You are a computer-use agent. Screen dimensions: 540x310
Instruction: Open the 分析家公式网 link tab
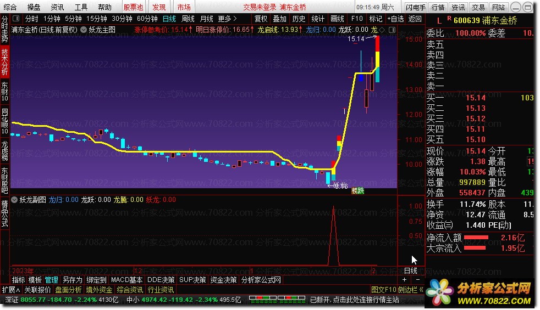261,280
